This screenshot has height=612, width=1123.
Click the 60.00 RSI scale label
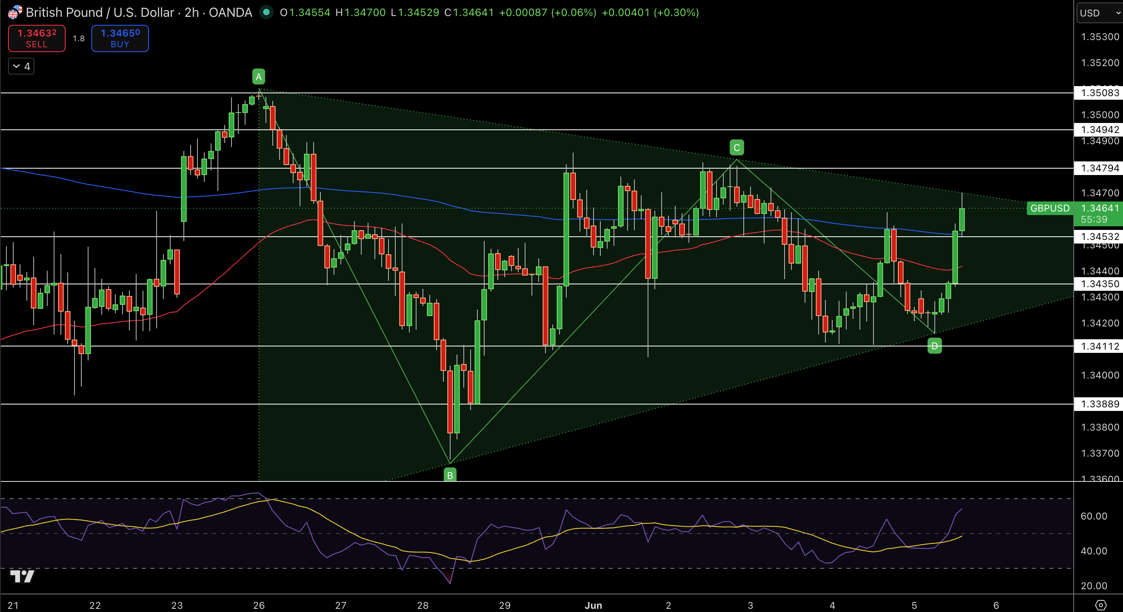click(1094, 516)
